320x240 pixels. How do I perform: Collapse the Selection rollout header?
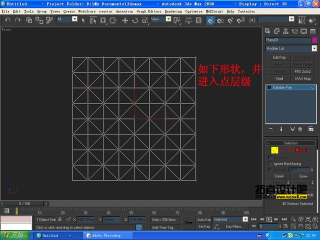[290, 143]
